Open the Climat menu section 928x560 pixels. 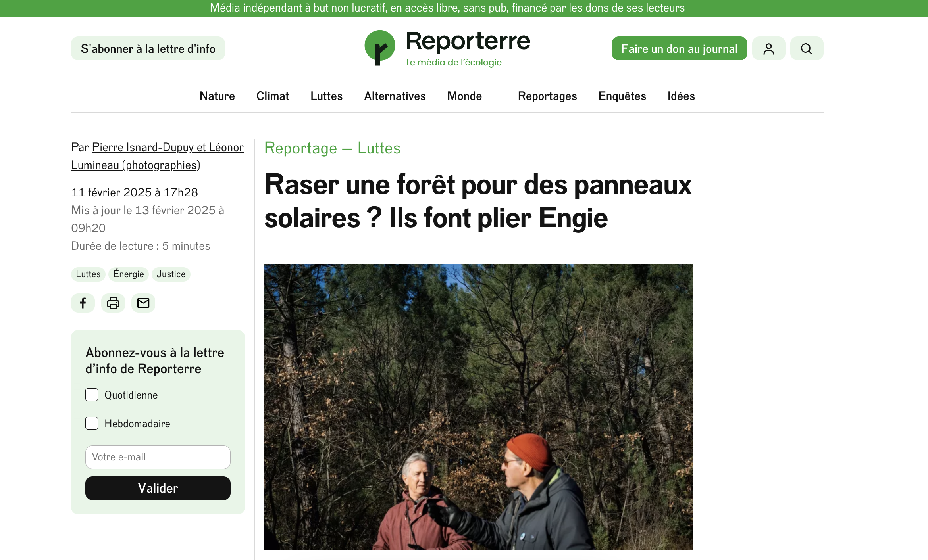pyautogui.click(x=273, y=96)
